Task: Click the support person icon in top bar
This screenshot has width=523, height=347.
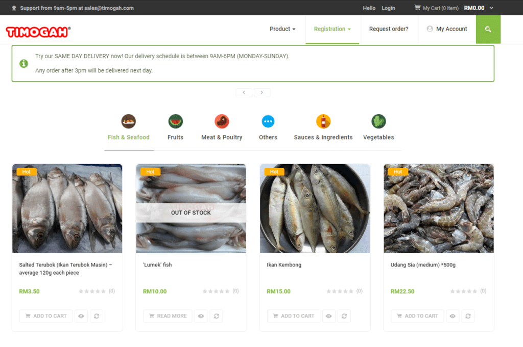Action: pos(14,8)
